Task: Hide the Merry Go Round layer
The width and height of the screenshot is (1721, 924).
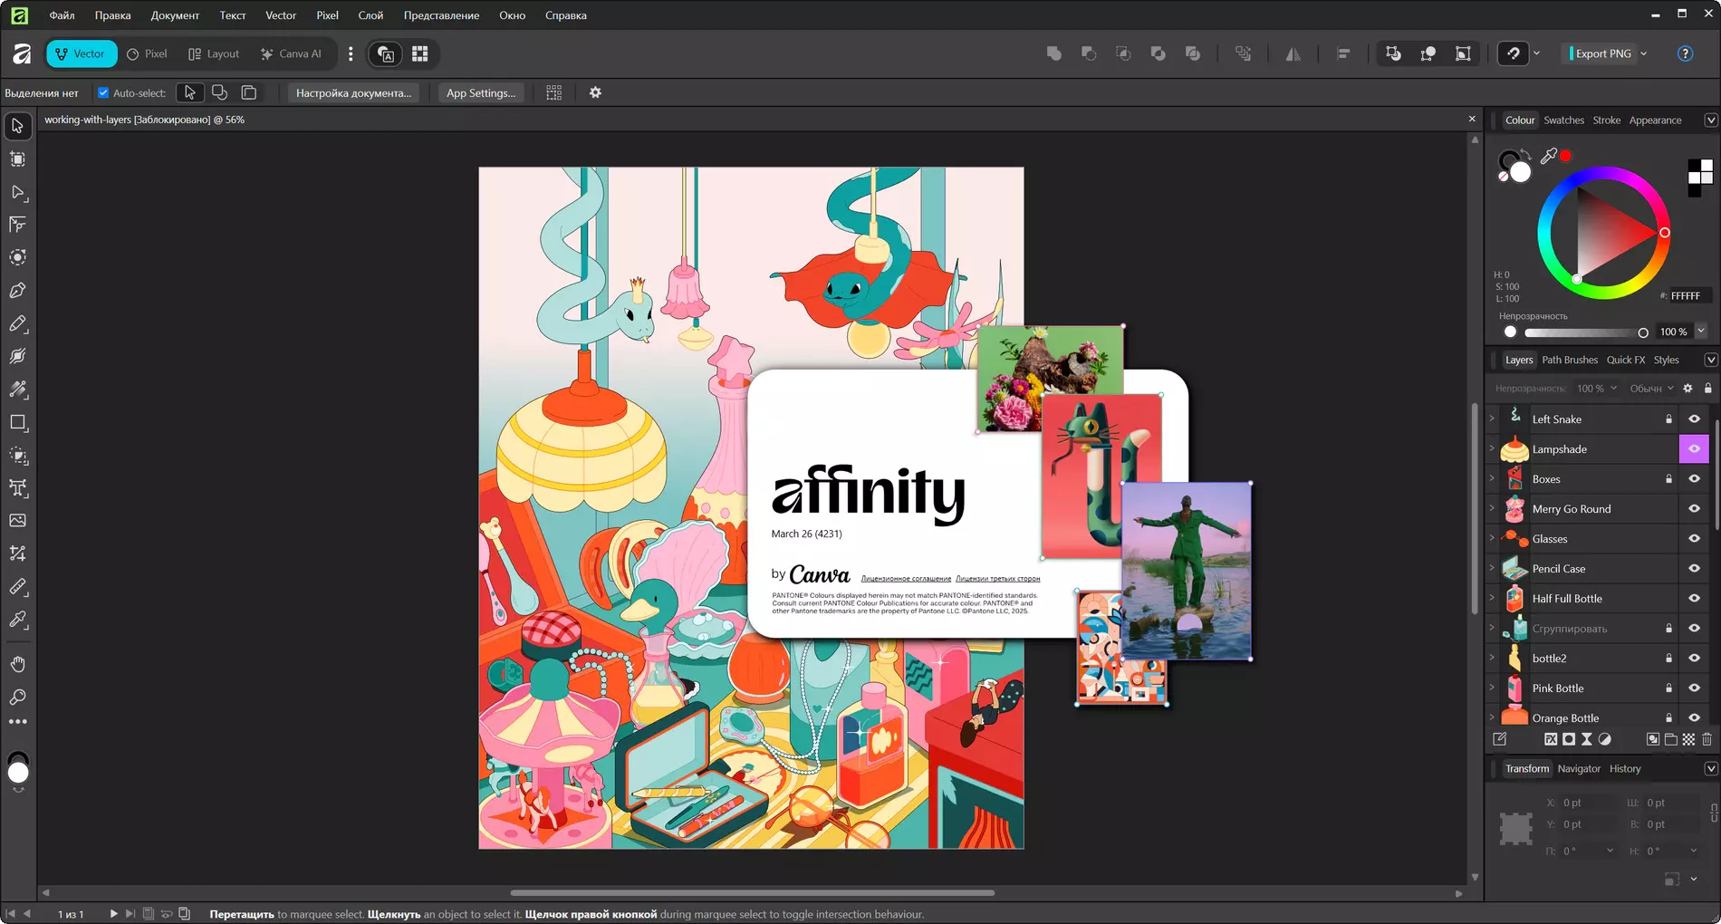Action: (1694, 509)
